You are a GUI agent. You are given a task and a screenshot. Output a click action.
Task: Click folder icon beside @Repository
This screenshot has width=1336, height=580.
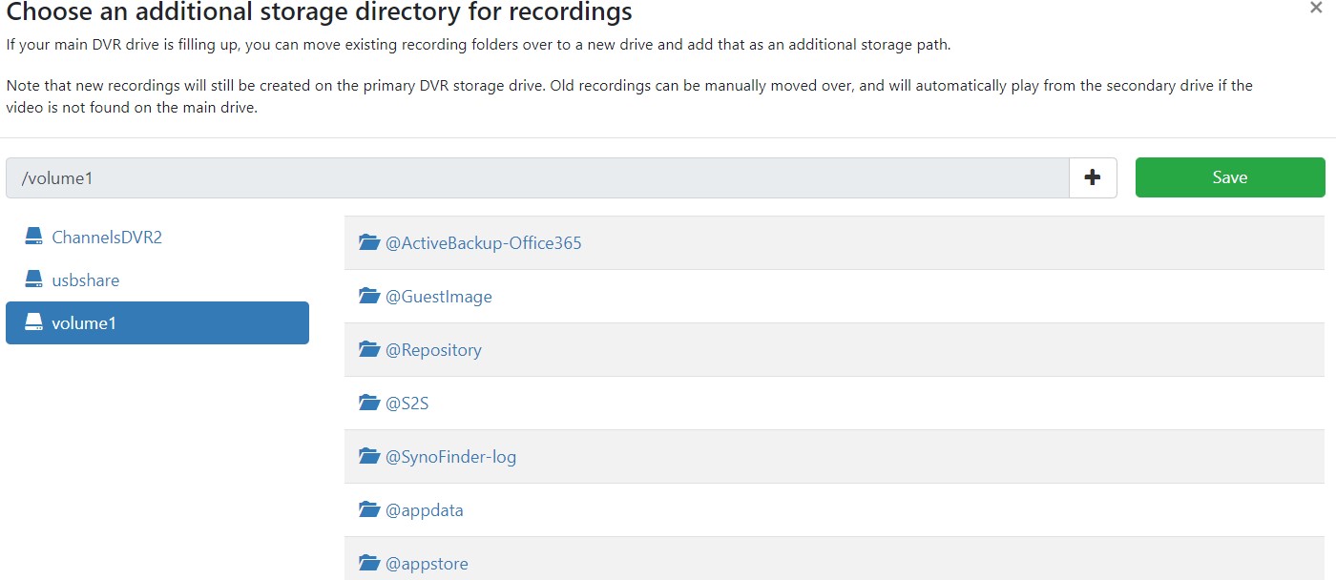[369, 349]
